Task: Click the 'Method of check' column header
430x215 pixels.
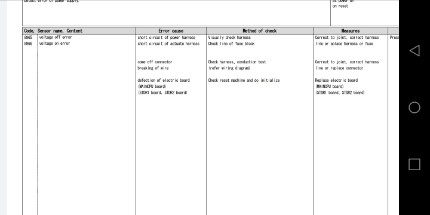Action: click(259, 30)
